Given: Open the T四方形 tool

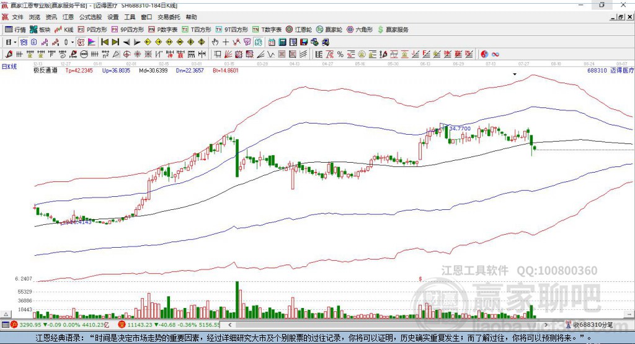Looking at the screenshot, I should coord(197,30).
